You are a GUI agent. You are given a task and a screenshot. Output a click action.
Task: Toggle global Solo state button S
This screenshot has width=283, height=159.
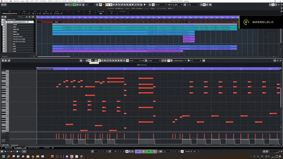click(x=69, y=5)
